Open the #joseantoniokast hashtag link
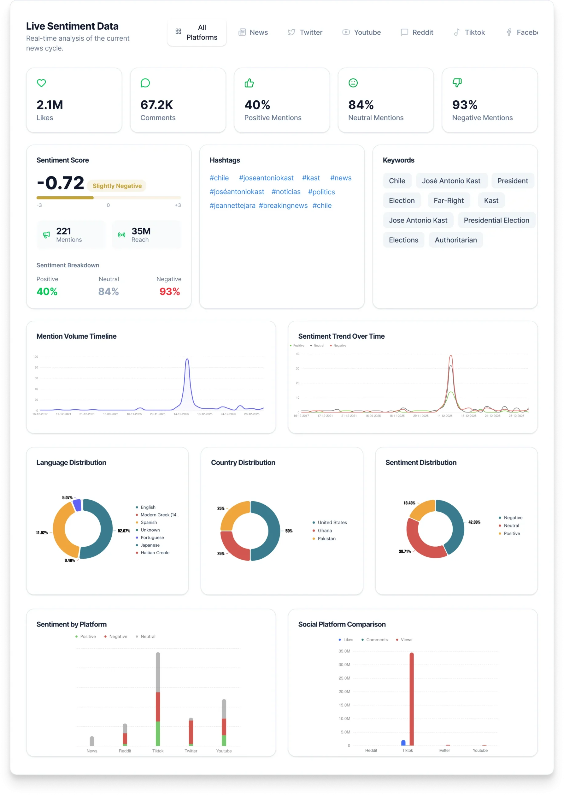Viewport: 564px width, 808px height. pyautogui.click(x=266, y=178)
